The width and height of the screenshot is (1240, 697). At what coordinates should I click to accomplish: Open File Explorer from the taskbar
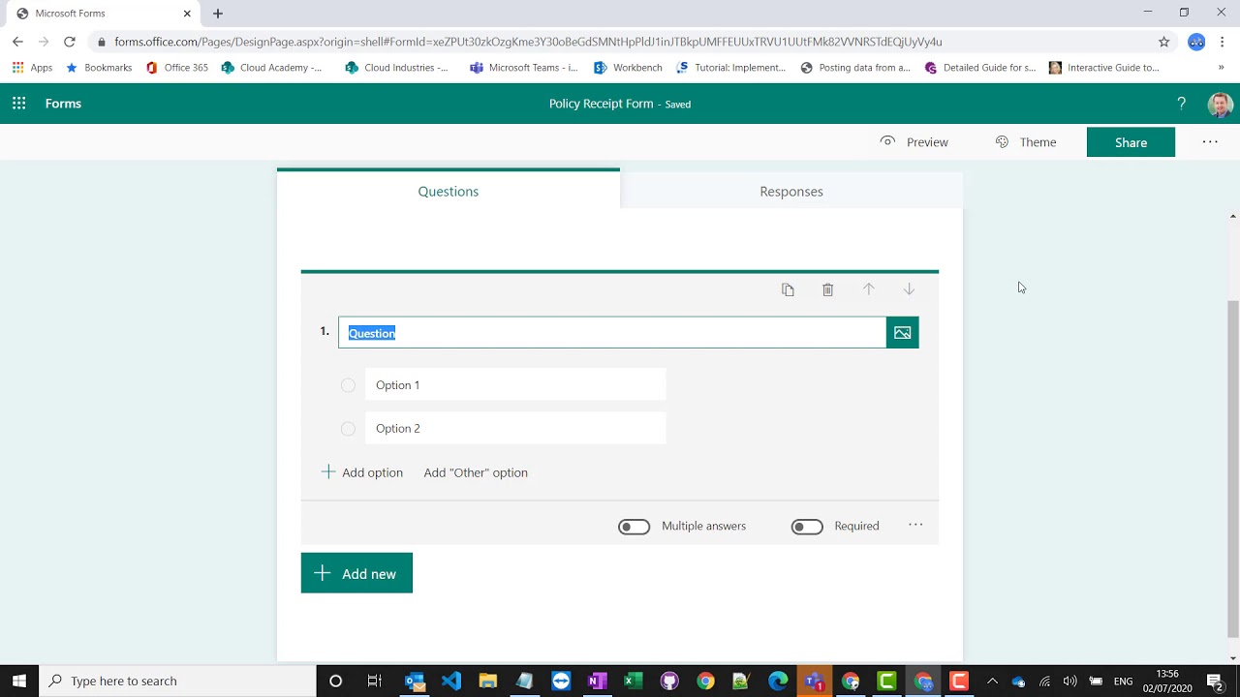pyautogui.click(x=488, y=681)
